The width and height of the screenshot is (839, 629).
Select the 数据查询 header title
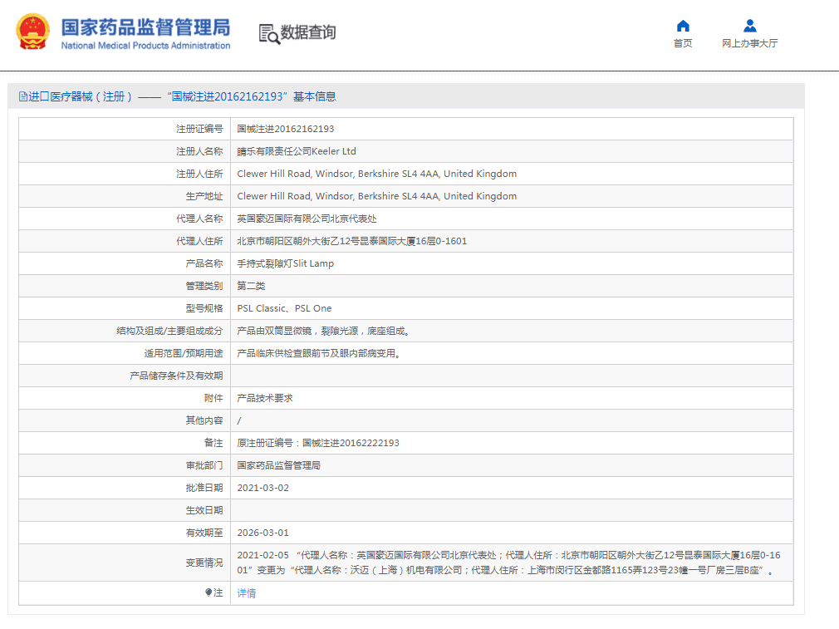click(308, 32)
